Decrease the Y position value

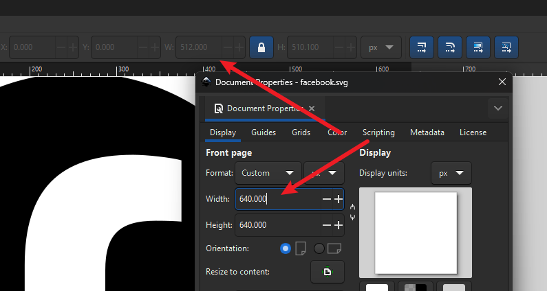pos(142,47)
